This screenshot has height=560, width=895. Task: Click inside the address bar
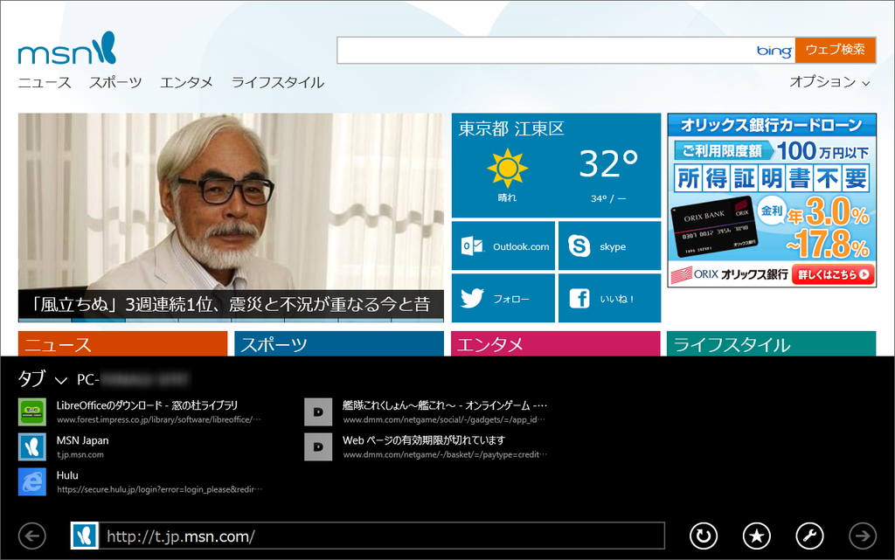367,536
